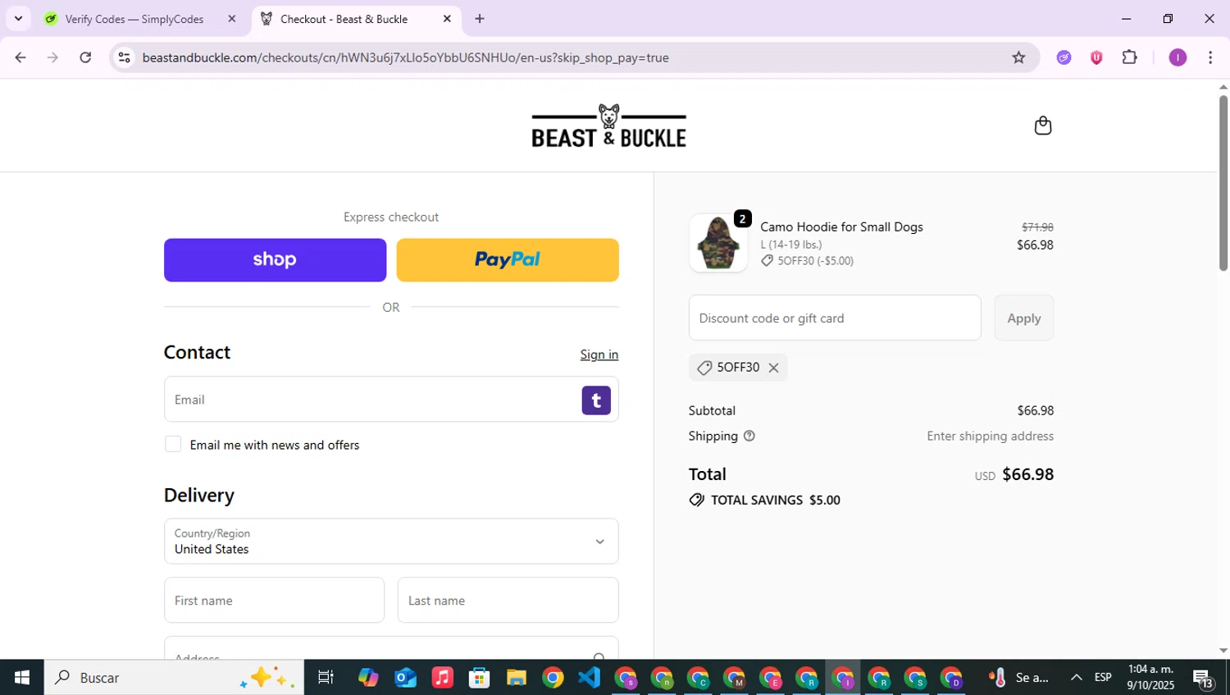Go back to the previous page

click(x=20, y=57)
